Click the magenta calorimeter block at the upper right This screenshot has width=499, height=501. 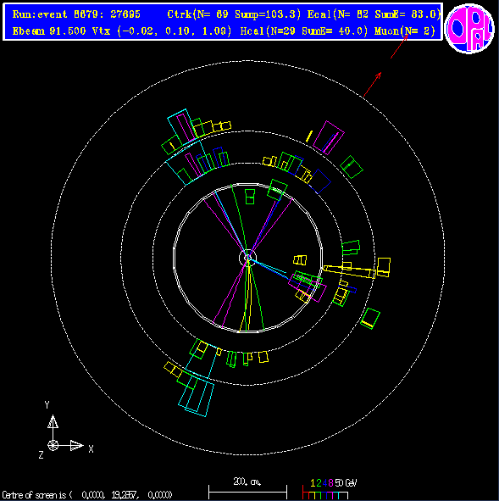(329, 137)
